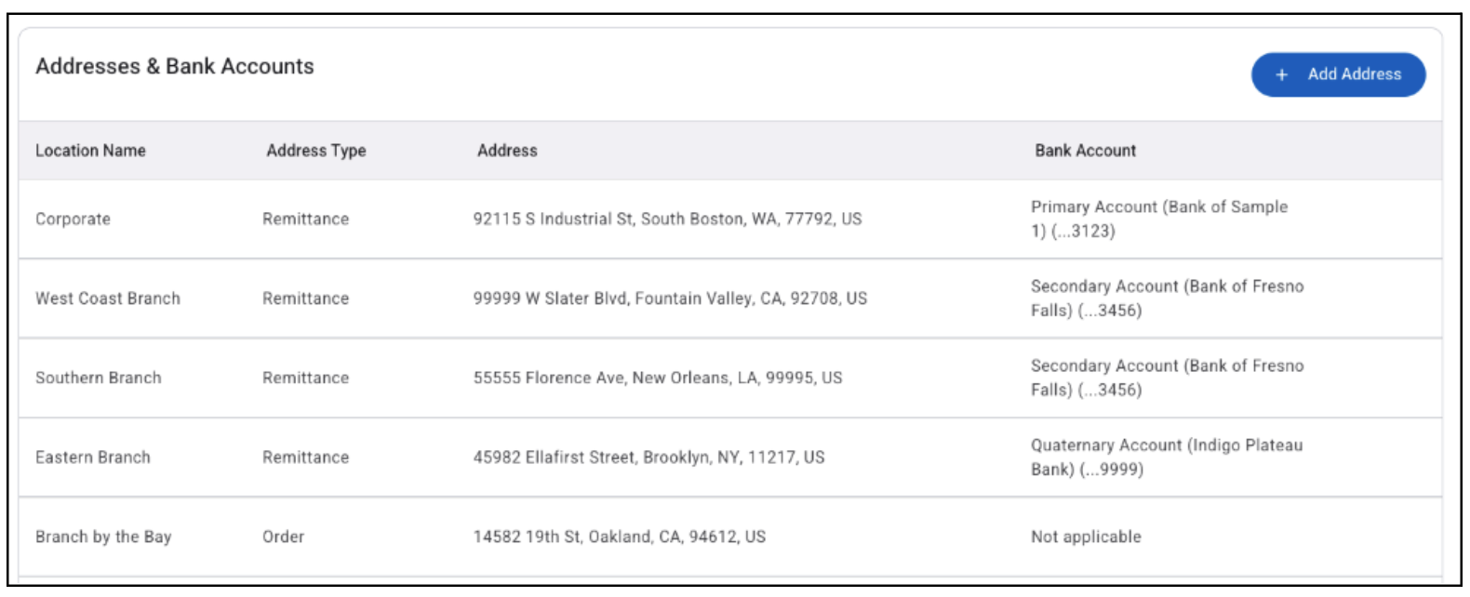The height and width of the screenshot is (597, 1470).
Task: Click the Remittance type for Southern Branch
Action: pyautogui.click(x=305, y=377)
